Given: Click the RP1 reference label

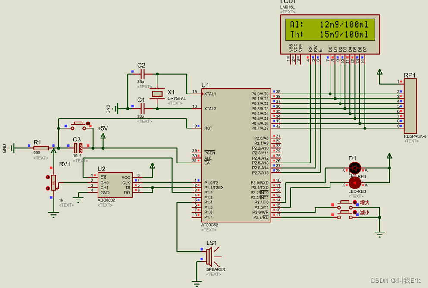Looking at the screenshot, I should pos(410,75).
